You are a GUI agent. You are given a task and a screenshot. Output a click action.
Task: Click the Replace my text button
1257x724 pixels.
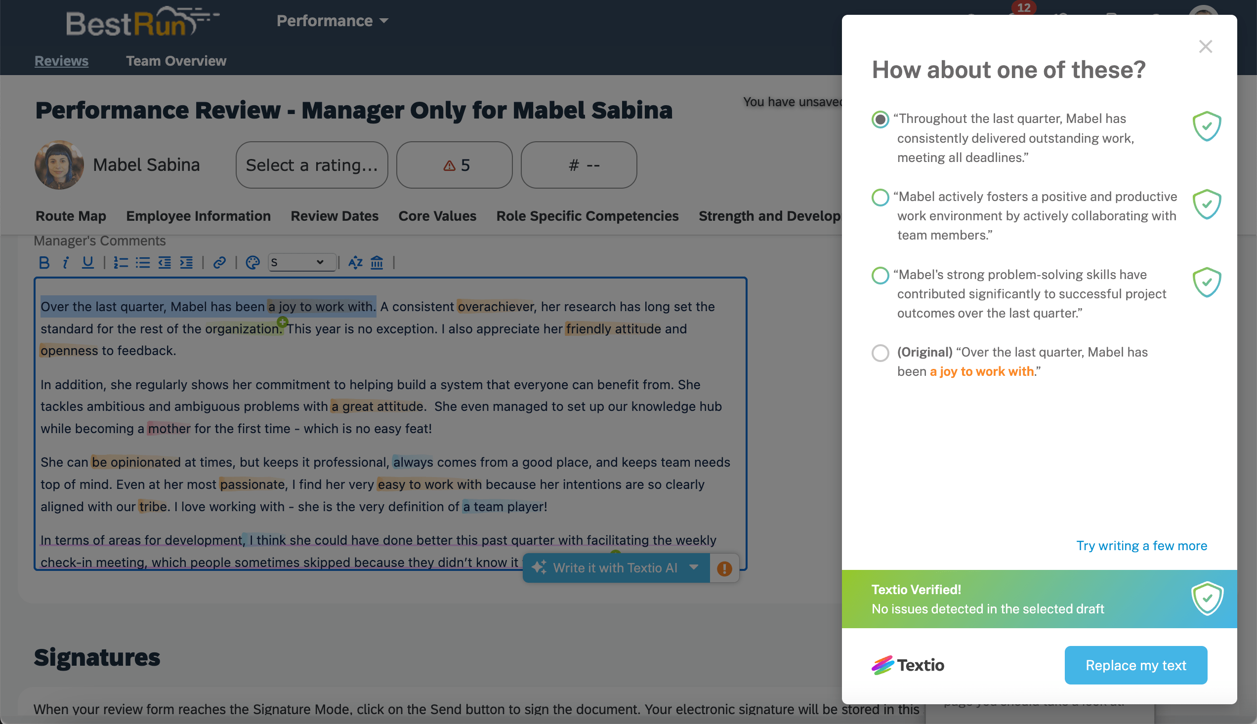click(x=1135, y=665)
